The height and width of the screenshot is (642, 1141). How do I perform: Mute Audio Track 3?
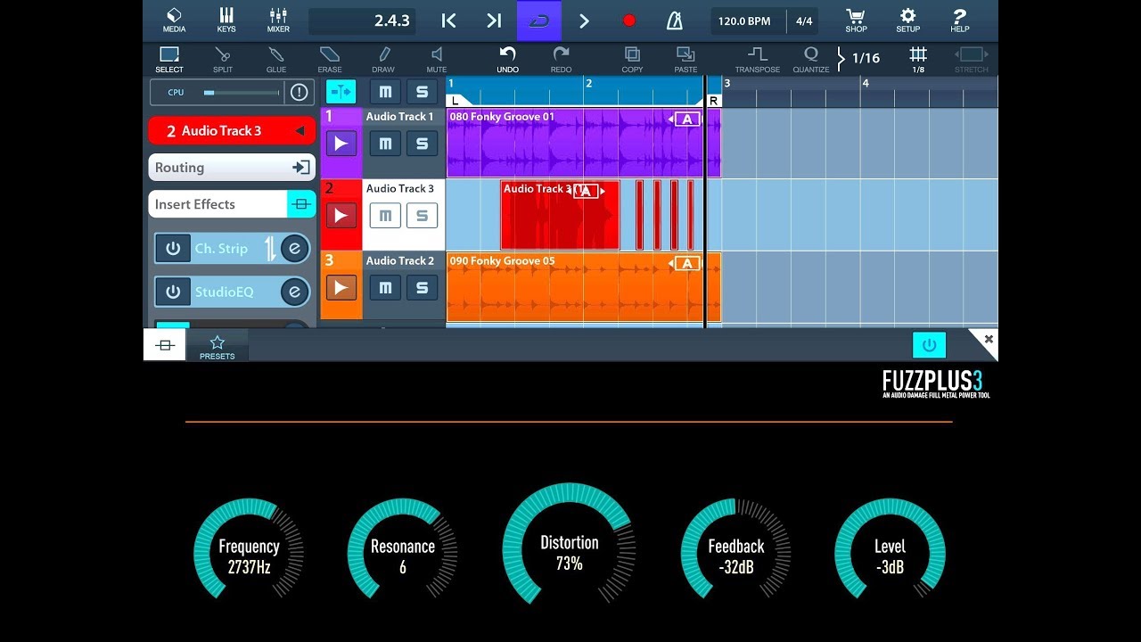pyautogui.click(x=385, y=216)
